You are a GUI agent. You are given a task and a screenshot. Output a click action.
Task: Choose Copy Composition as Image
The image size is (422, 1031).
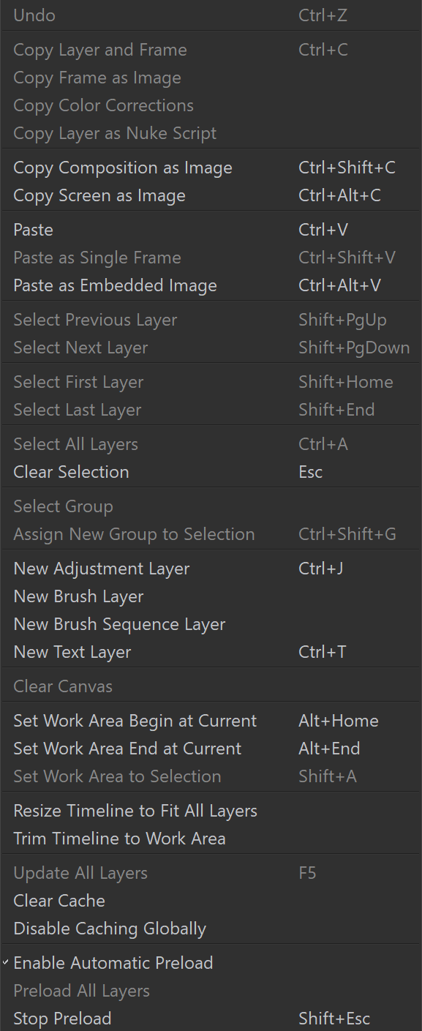pyautogui.click(x=211, y=168)
